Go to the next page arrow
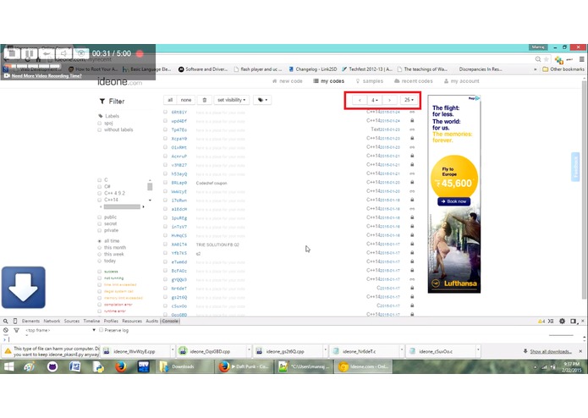 click(x=389, y=100)
